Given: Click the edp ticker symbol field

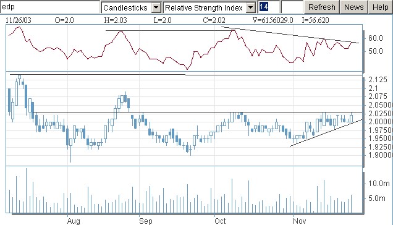Looking at the screenshot, I should (x=50, y=7).
